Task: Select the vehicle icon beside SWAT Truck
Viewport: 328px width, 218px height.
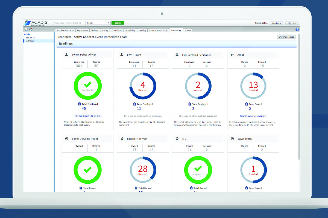Action: pos(232,138)
